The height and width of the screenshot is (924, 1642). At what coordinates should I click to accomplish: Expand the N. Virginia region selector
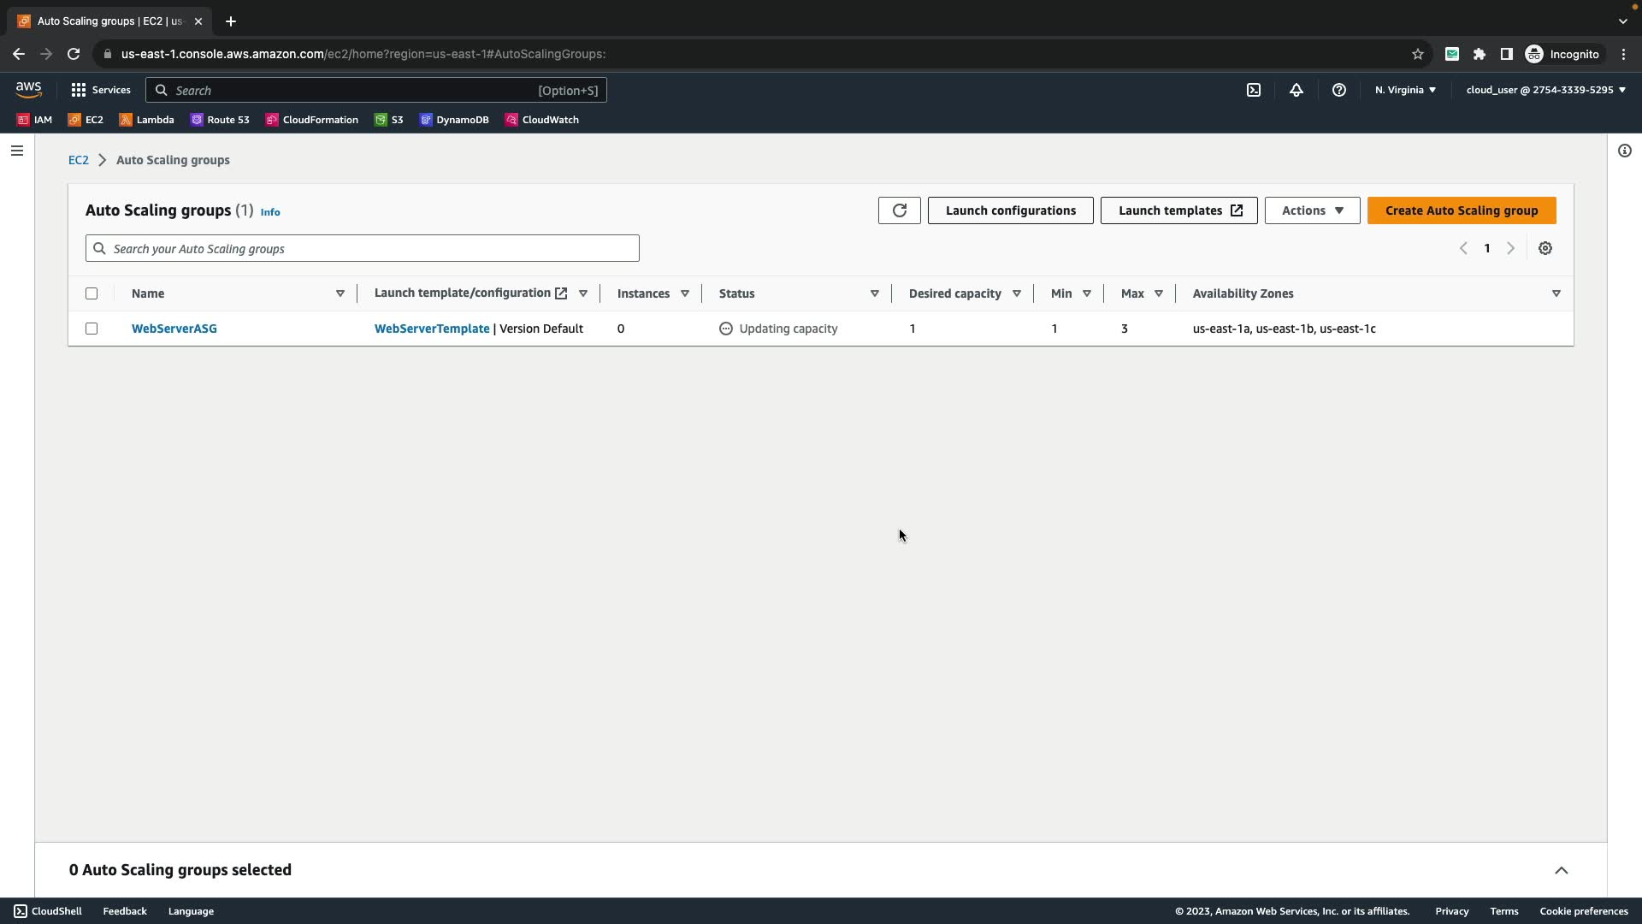tap(1405, 90)
